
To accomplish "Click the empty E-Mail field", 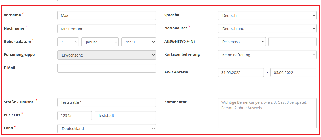I will (x=107, y=68).
